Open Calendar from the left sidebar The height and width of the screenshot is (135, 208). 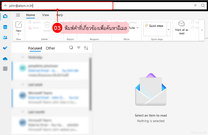coord(5,27)
